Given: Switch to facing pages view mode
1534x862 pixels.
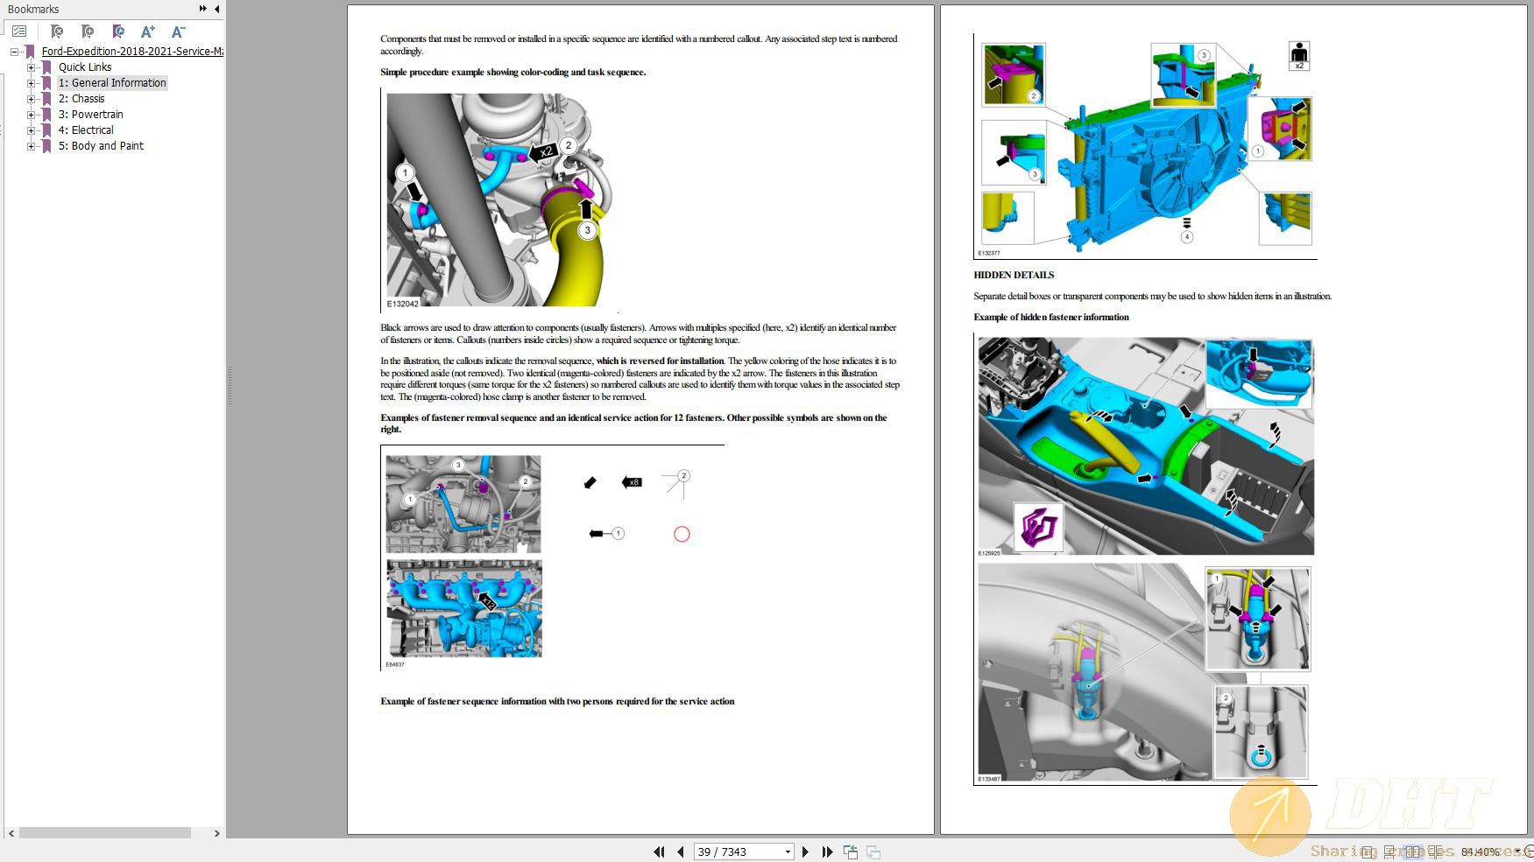Looking at the screenshot, I should (x=1412, y=851).
